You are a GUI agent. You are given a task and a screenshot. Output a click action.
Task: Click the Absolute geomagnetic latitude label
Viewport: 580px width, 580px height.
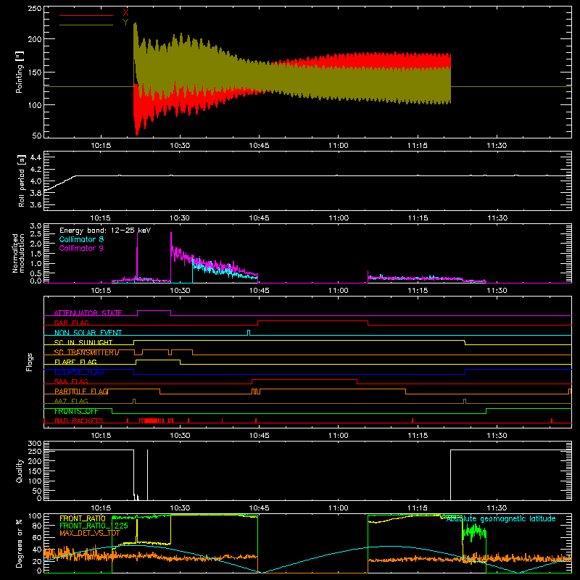tap(501, 518)
